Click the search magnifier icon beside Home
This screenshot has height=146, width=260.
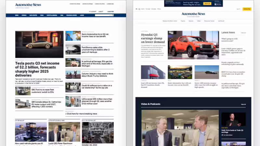139,9
